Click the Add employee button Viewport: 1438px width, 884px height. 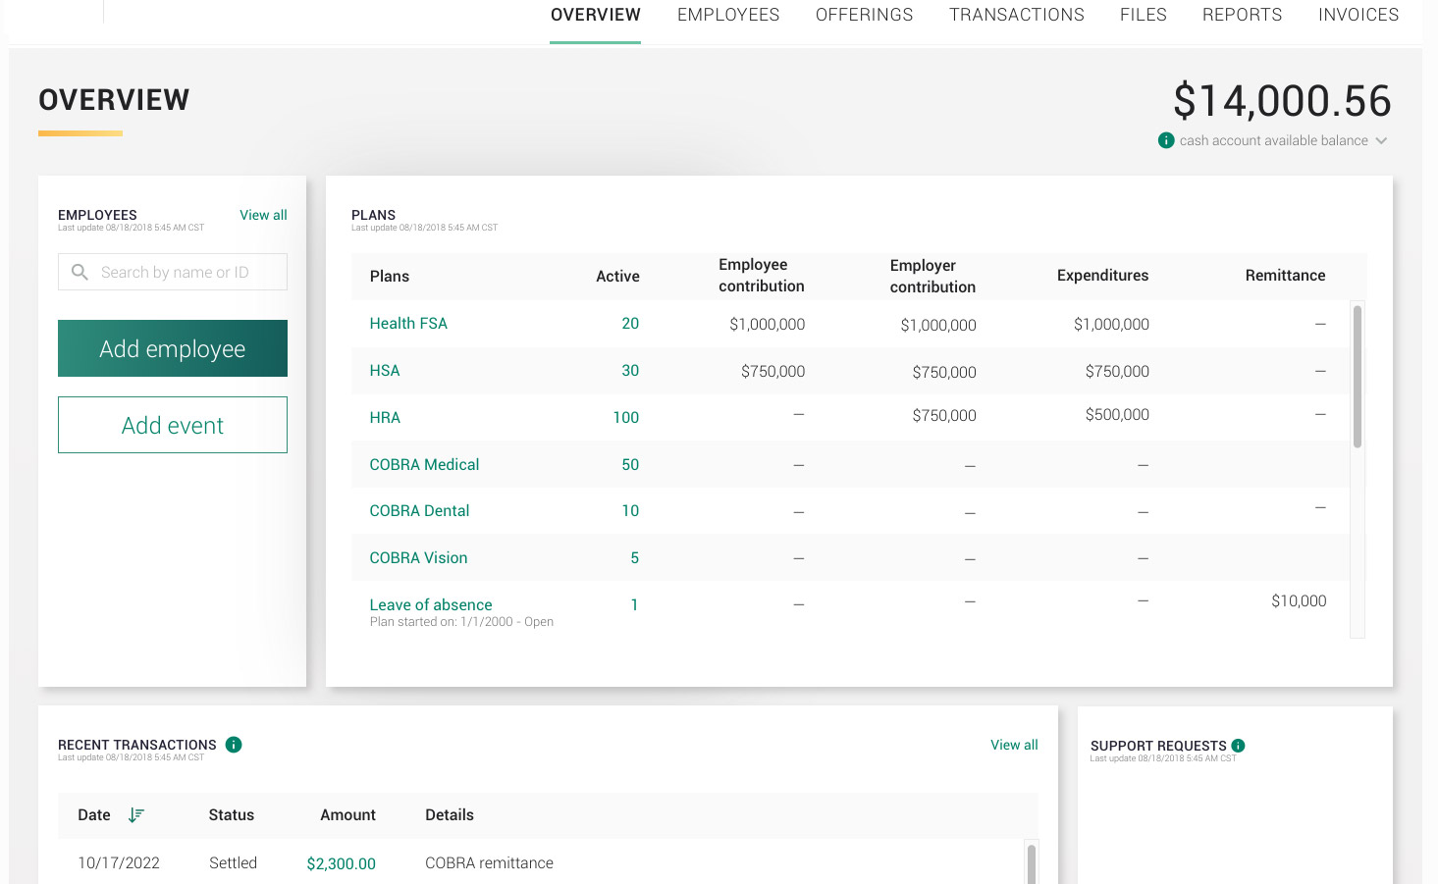pyautogui.click(x=173, y=348)
